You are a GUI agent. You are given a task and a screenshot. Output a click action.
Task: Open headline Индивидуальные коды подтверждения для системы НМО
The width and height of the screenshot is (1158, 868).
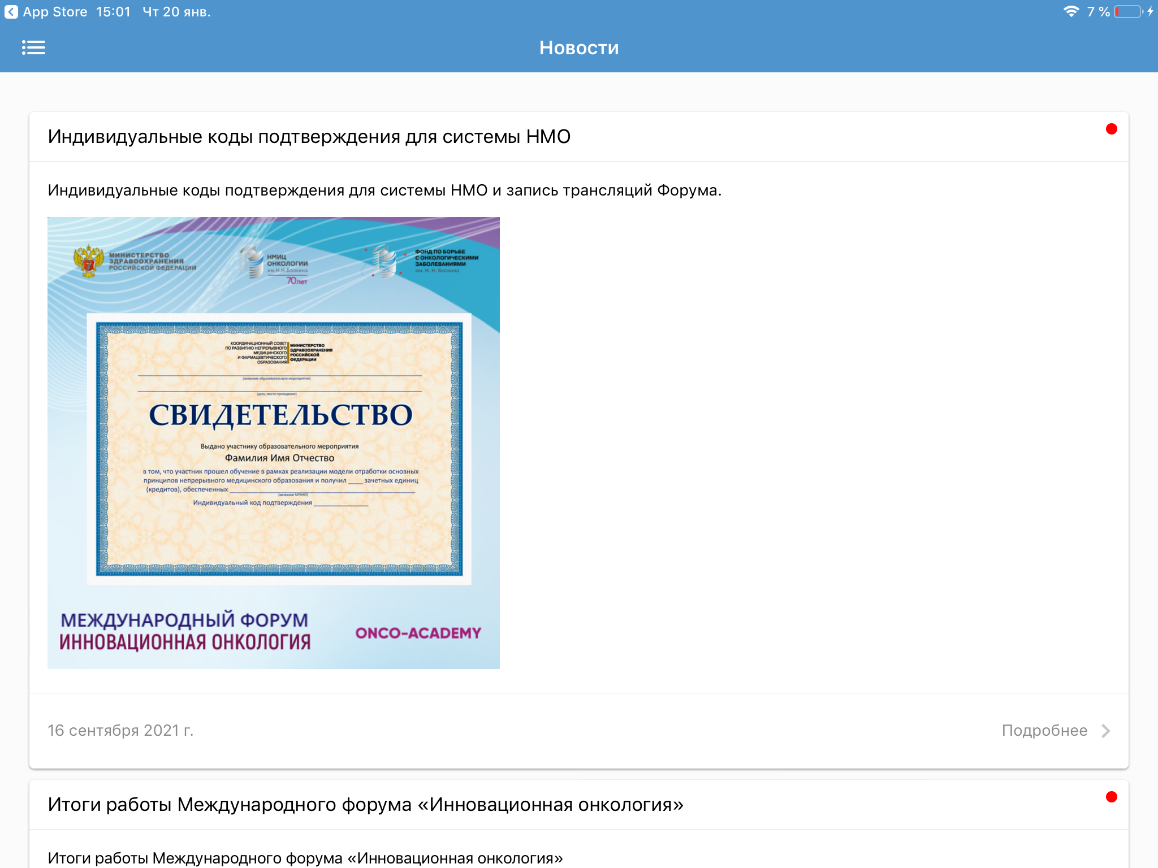pyautogui.click(x=309, y=137)
